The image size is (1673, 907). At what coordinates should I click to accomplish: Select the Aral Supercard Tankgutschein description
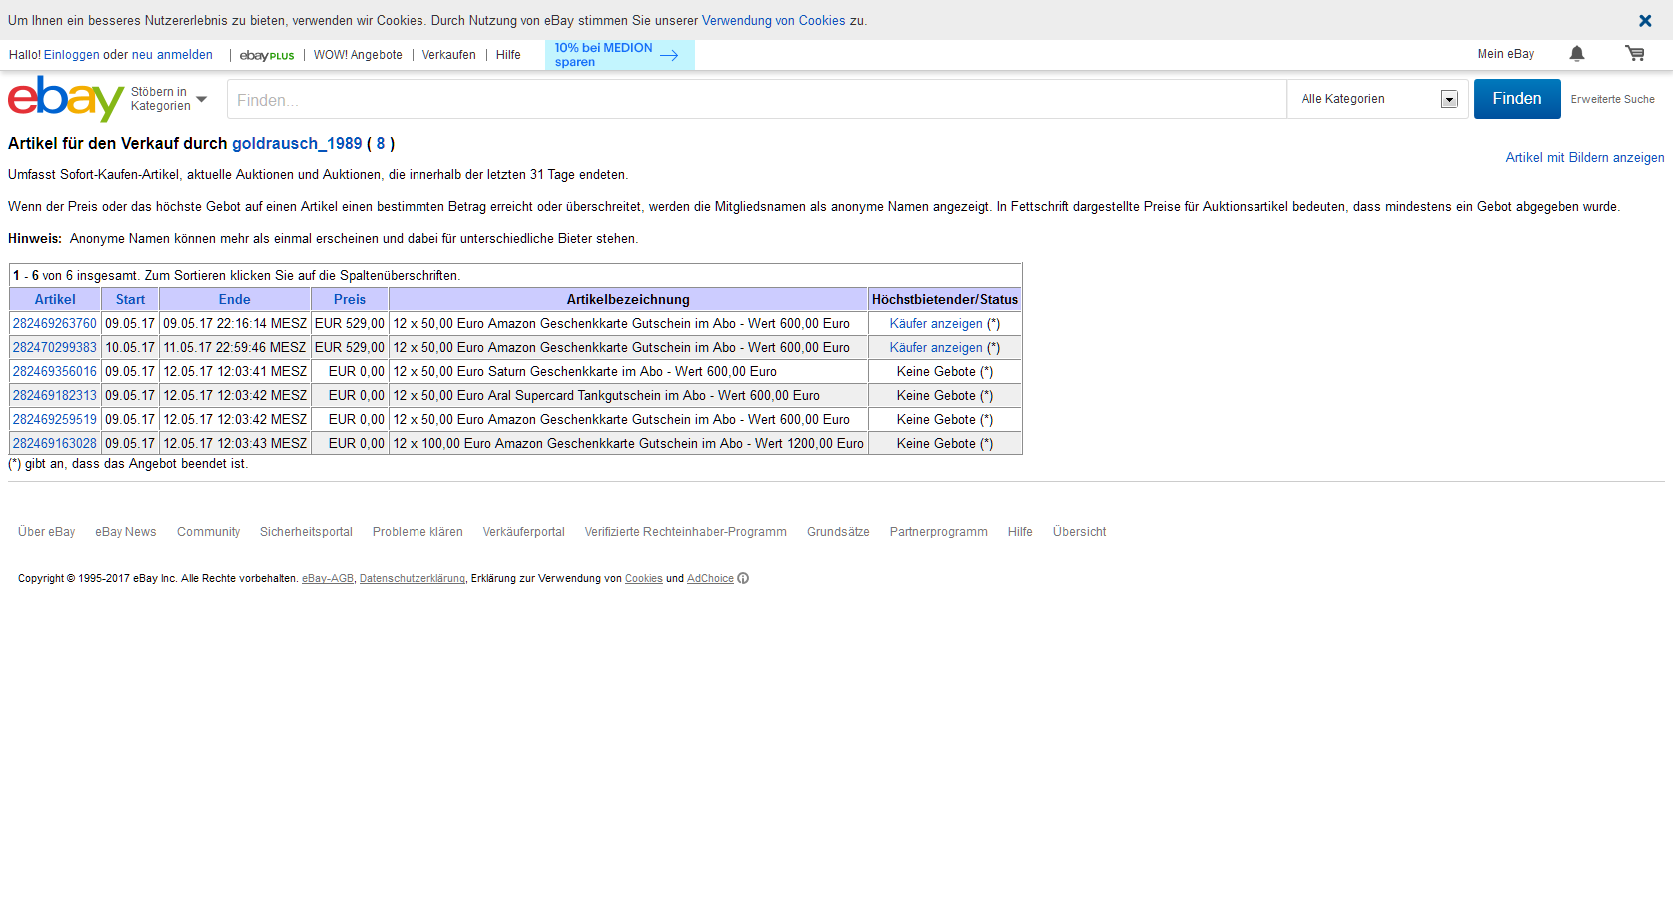coord(606,396)
